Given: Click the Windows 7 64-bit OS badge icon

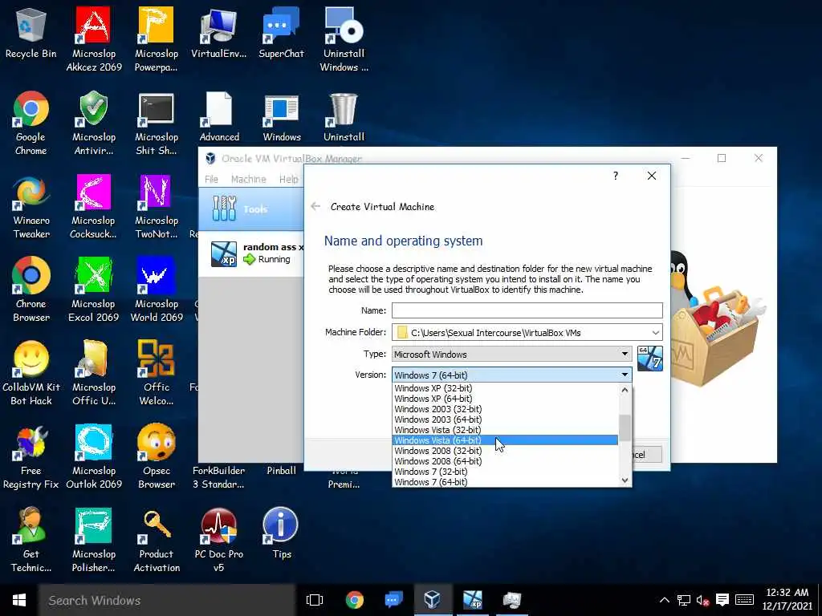Looking at the screenshot, I should coord(650,359).
